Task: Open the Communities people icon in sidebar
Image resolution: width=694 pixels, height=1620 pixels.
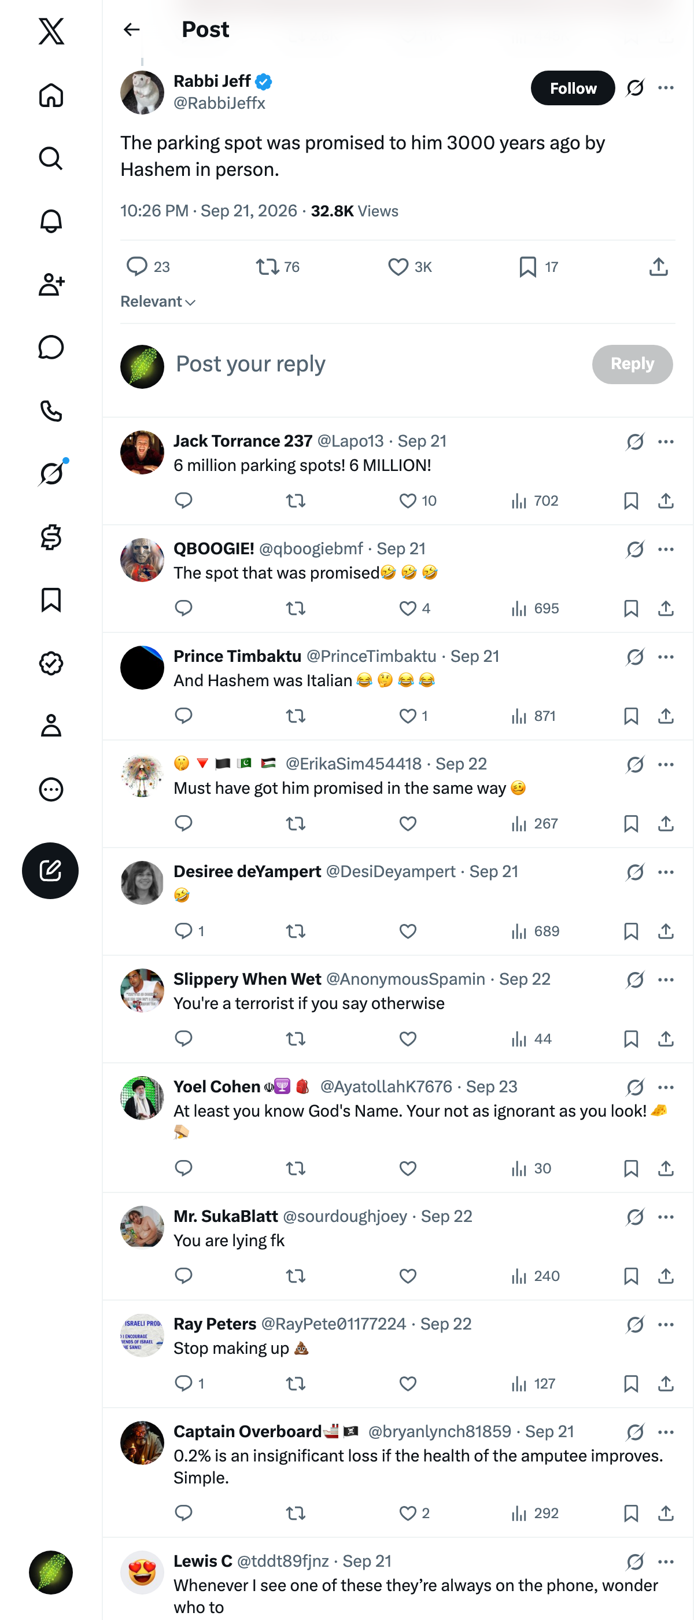Action: point(51,284)
